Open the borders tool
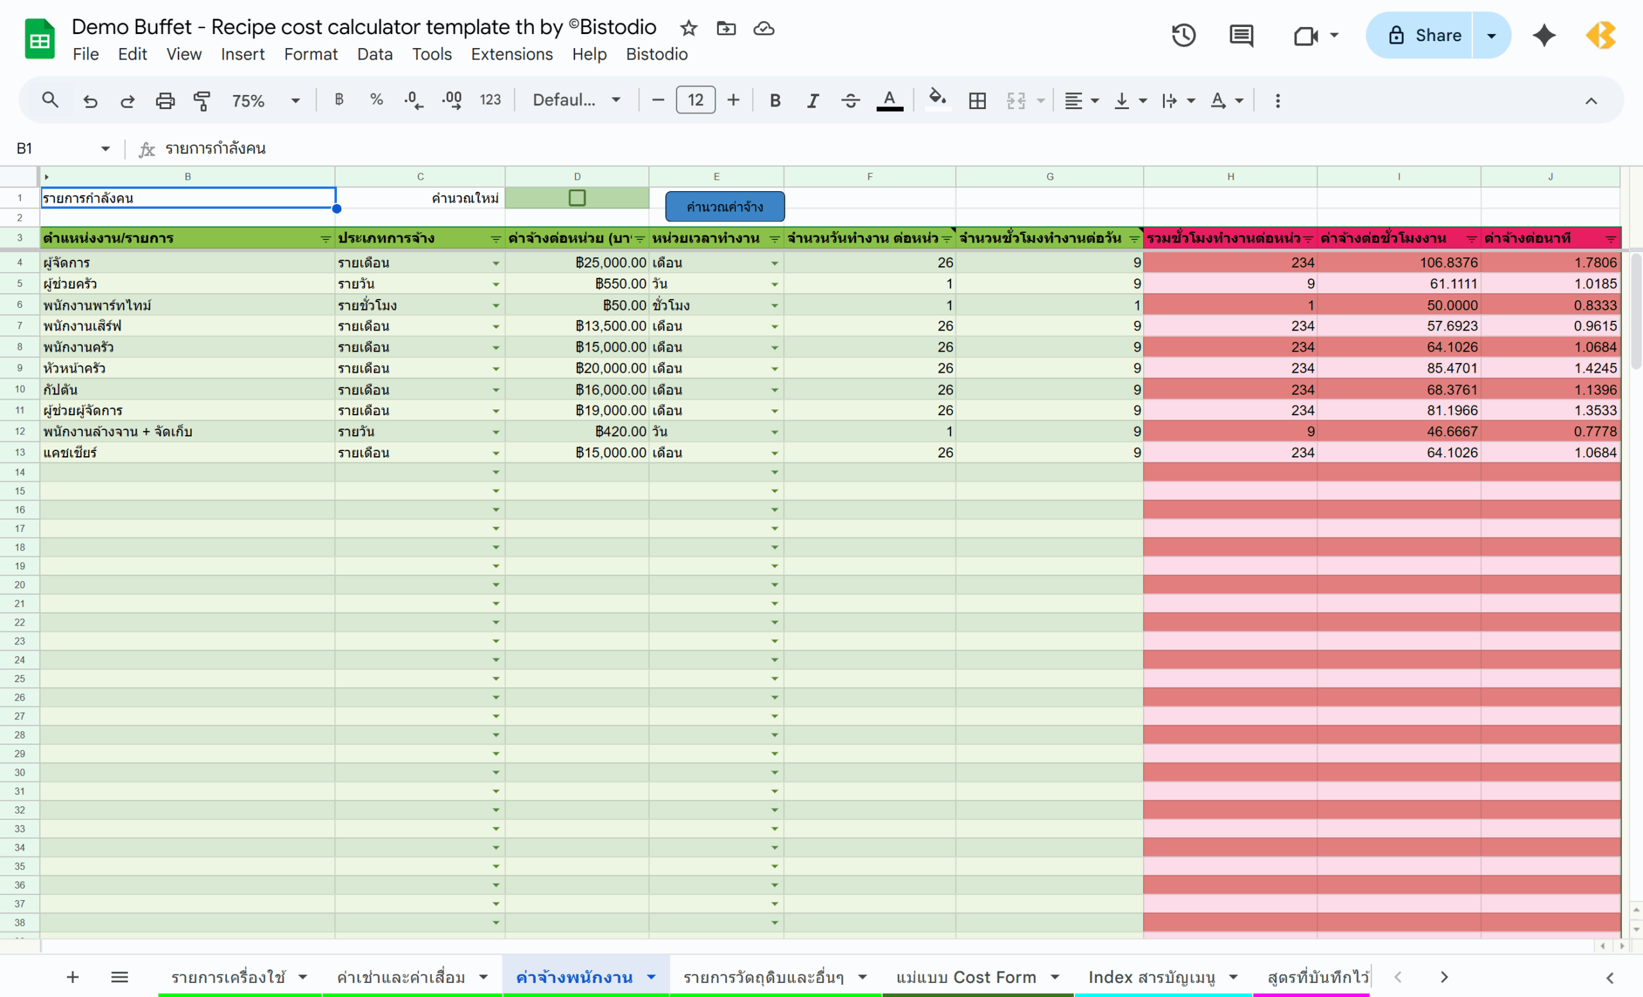Image resolution: width=1643 pixels, height=997 pixels. [977, 101]
